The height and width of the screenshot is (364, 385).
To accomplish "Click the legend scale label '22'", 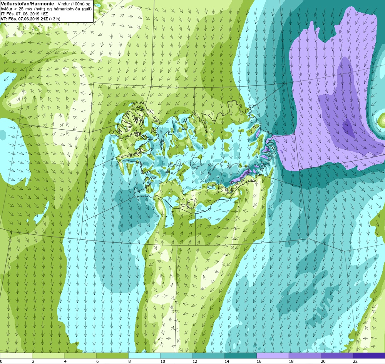I will click(x=355, y=361).
